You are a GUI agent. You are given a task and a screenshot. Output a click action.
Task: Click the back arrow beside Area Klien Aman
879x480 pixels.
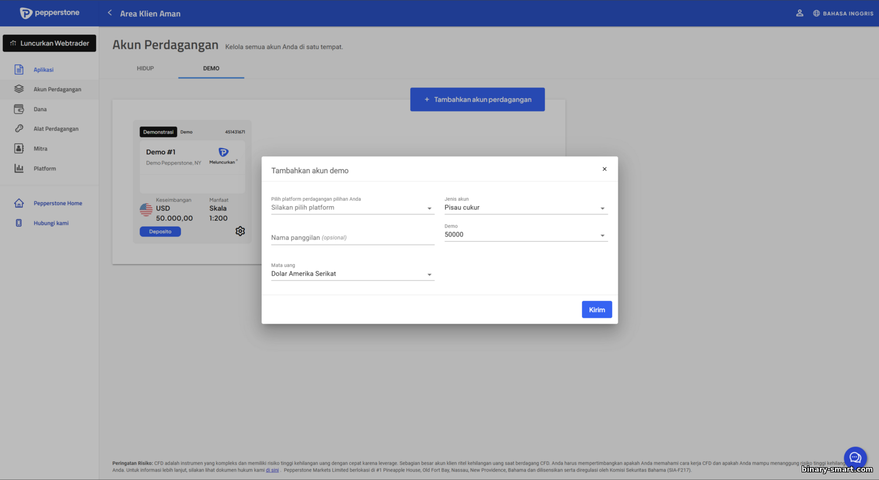(110, 13)
